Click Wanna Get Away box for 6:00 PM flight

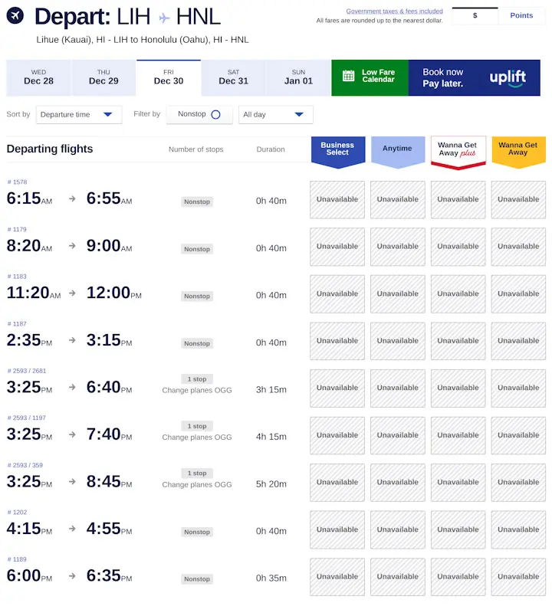[x=518, y=577]
